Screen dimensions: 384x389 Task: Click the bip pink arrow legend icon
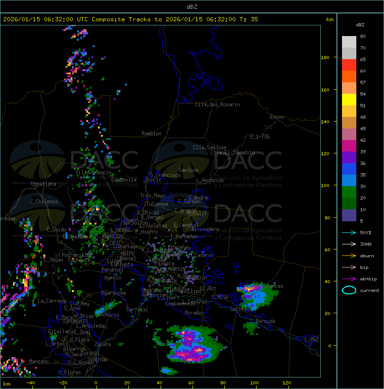tap(349, 267)
